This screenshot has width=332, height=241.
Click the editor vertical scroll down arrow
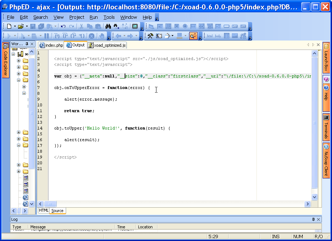(314, 197)
